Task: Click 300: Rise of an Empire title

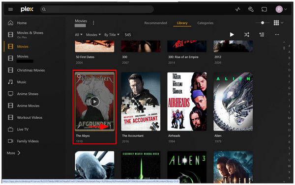Action: click(183, 57)
